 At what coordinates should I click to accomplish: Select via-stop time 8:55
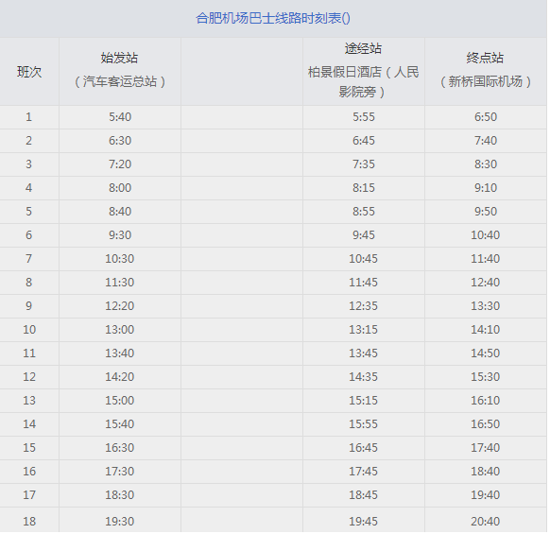364,212
